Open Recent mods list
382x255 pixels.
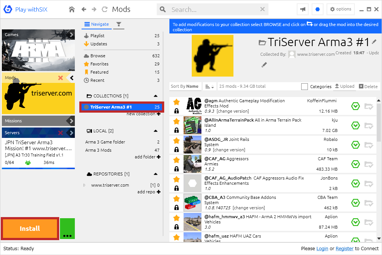pyautogui.click(x=122, y=80)
